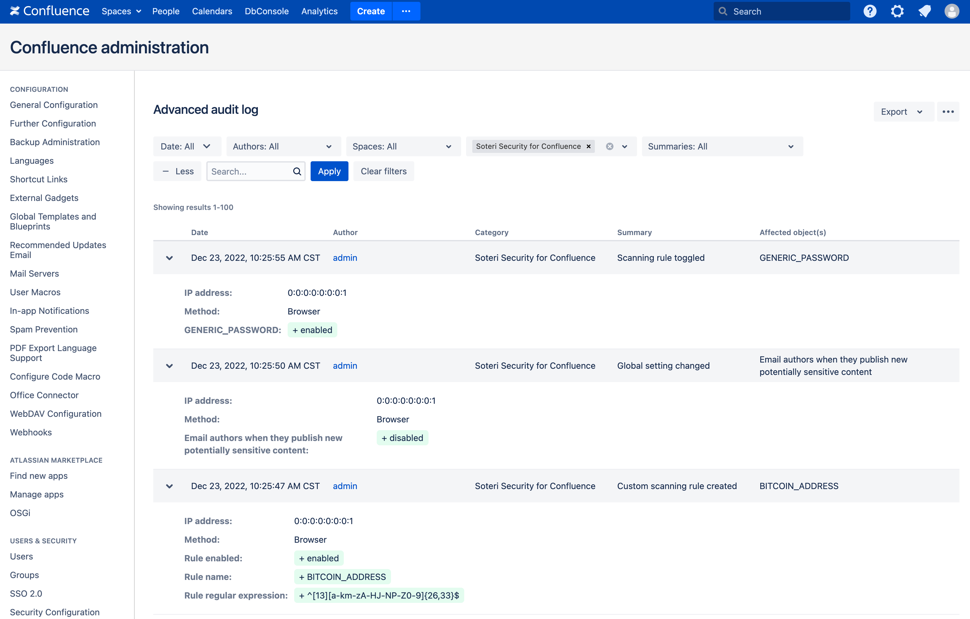
Task: Click the blue Apply button
Action: (x=329, y=171)
